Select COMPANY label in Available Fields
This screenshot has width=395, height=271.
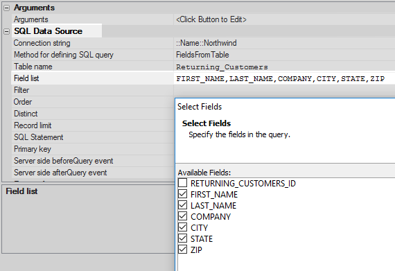(x=211, y=217)
